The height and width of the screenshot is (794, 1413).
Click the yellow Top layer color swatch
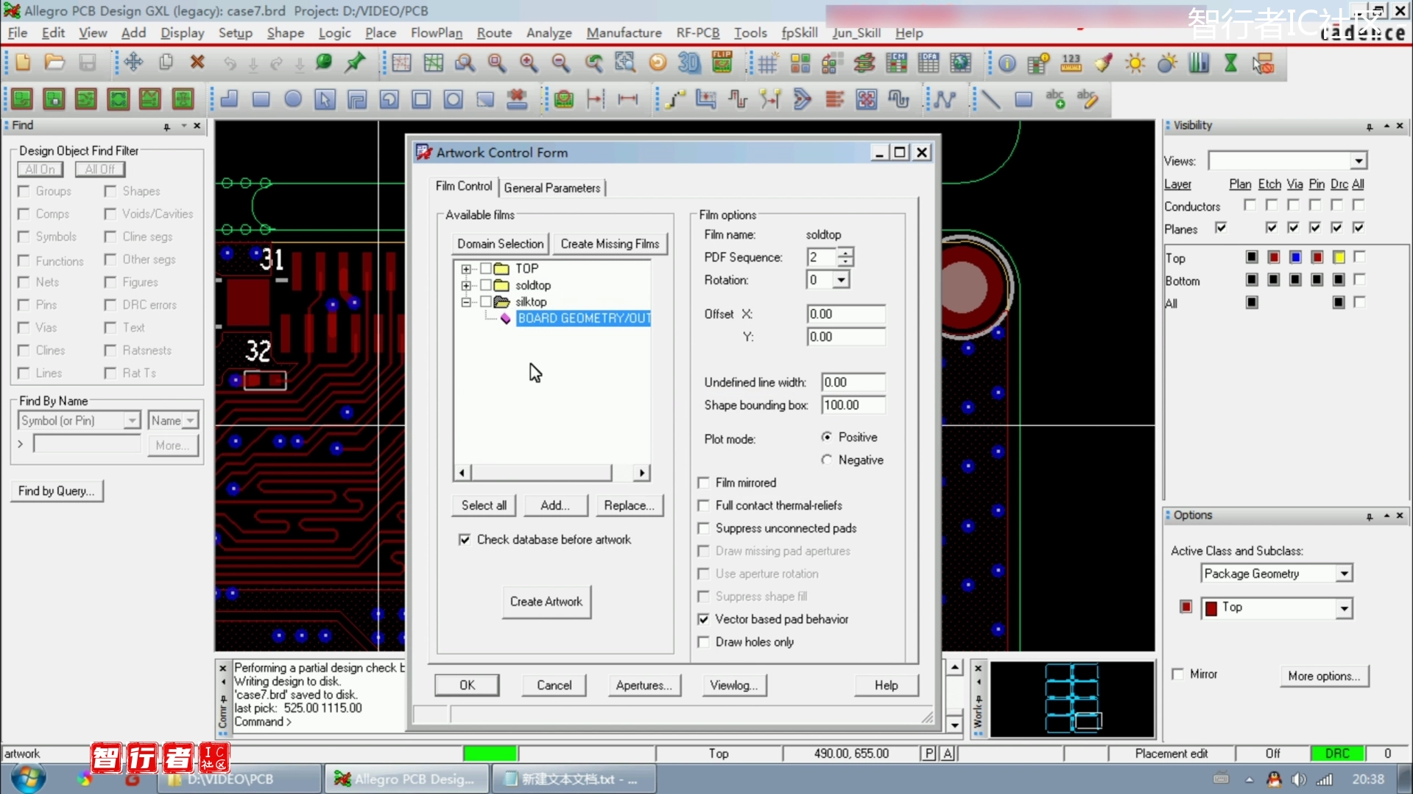pos(1339,257)
